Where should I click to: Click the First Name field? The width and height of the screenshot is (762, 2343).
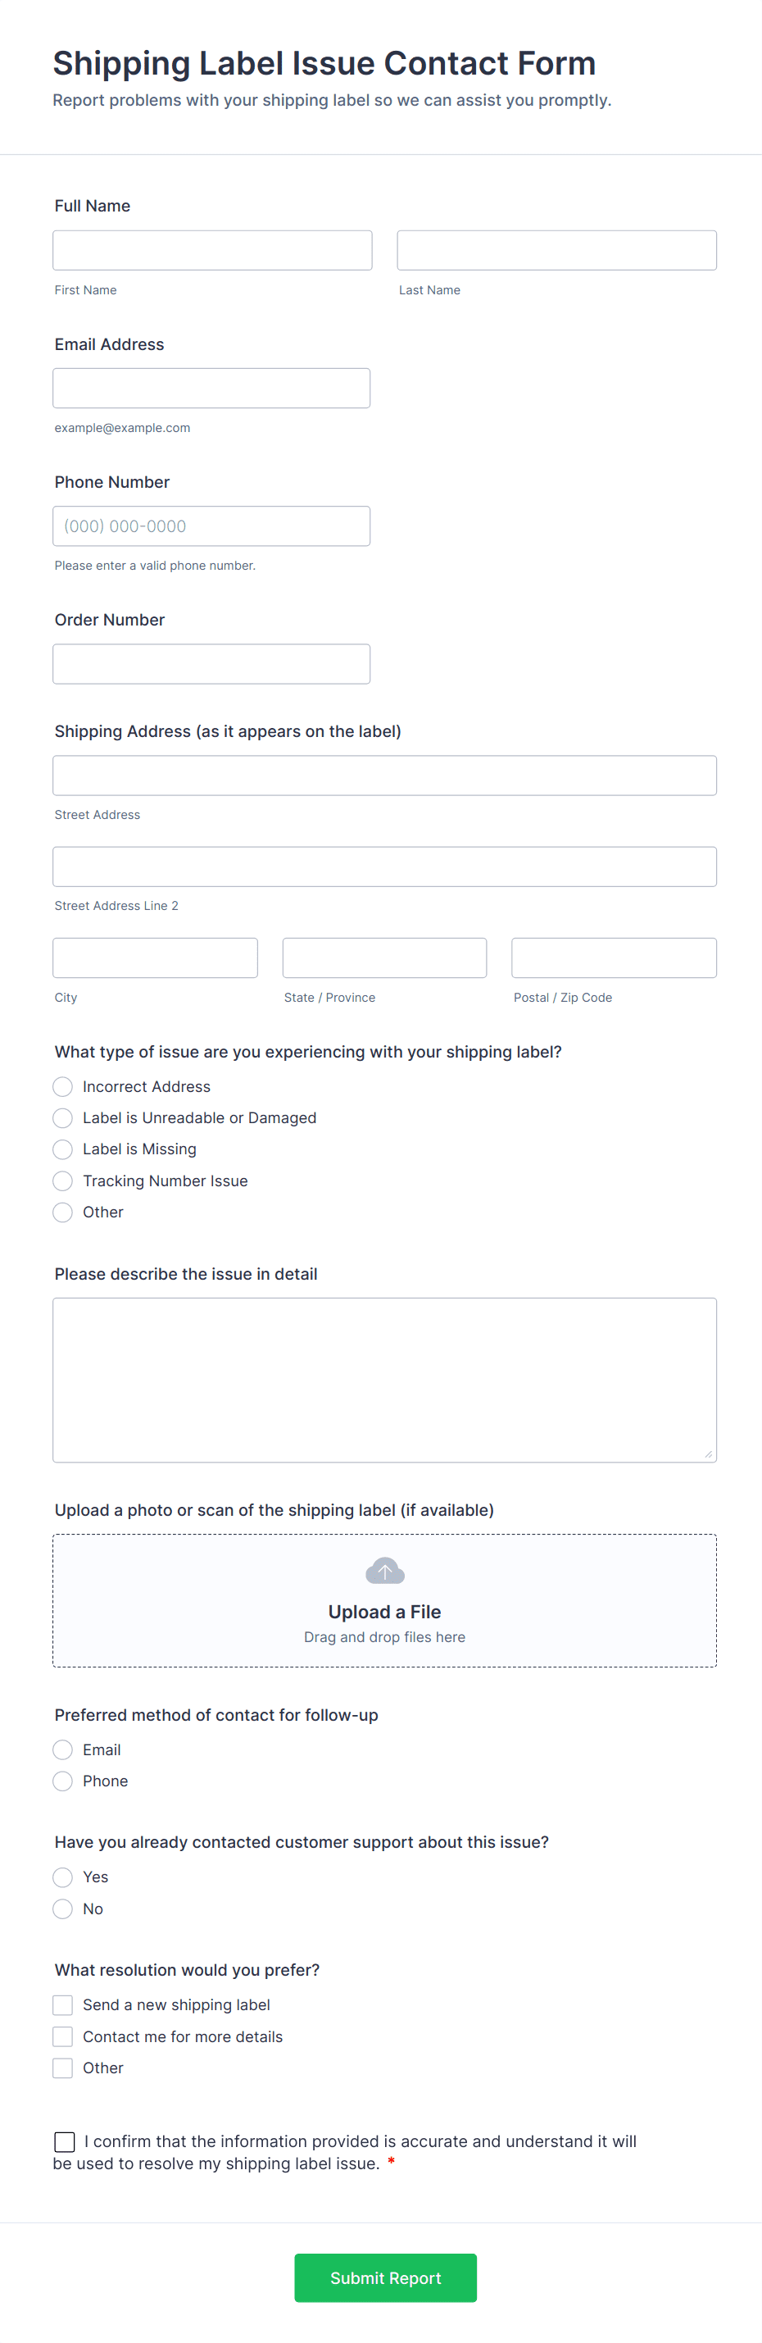coord(212,249)
